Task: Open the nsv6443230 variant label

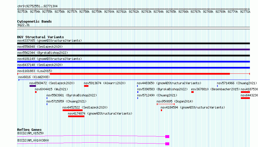Action: click(249, 95)
